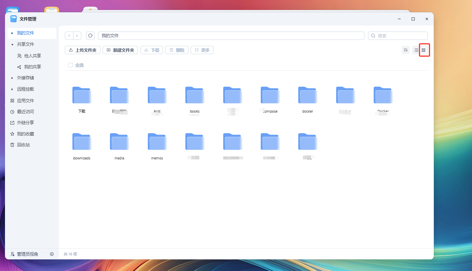Expand the 远程挂载 section arrow
The image size is (472, 271).
12,89
